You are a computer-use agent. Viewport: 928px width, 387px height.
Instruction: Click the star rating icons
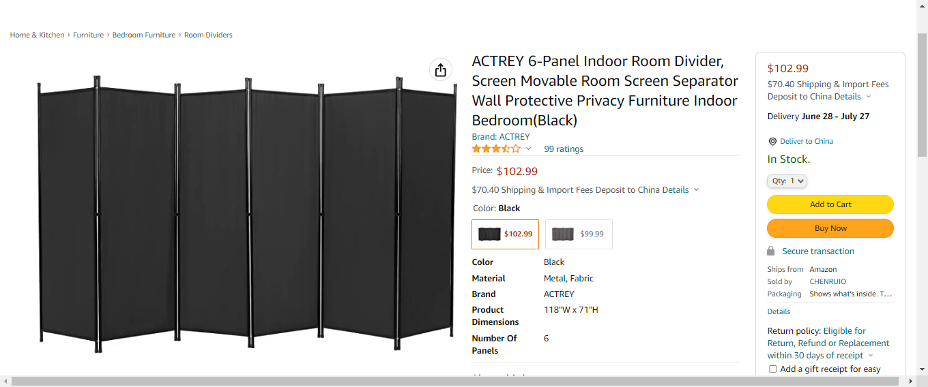(496, 149)
